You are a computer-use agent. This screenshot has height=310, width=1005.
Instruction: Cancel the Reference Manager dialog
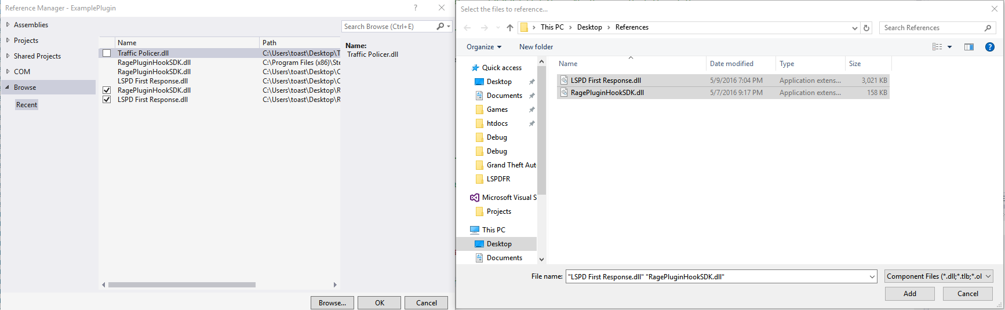click(x=427, y=303)
